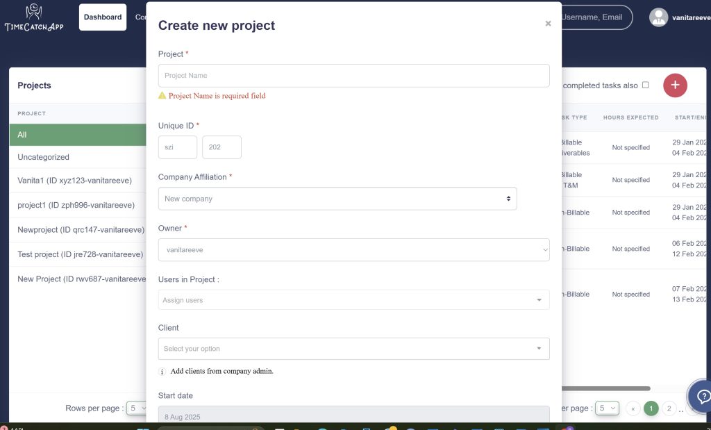The width and height of the screenshot is (711, 430).
Task: Click the previous page arrow button
Action: [x=633, y=408]
